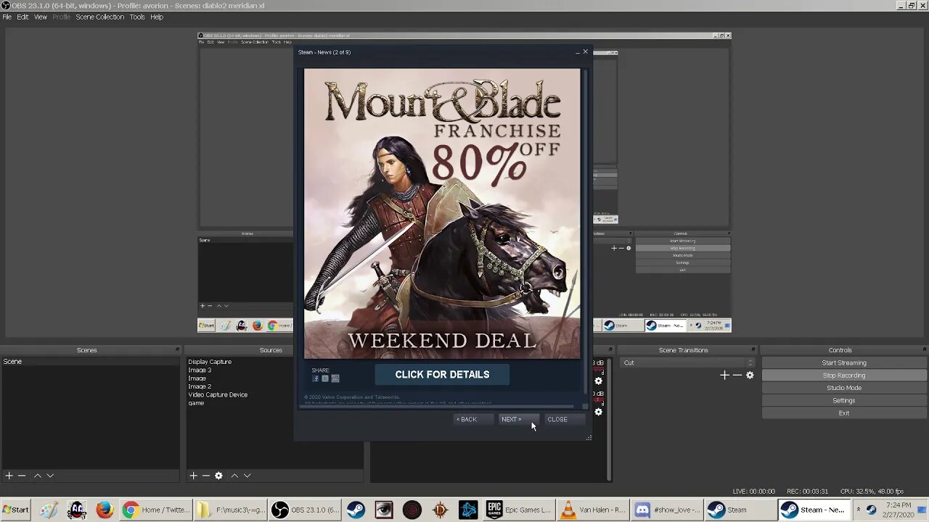The image size is (929, 522).
Task: Open lower audio mixer gear settings
Action: [x=598, y=412]
